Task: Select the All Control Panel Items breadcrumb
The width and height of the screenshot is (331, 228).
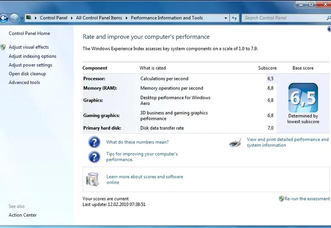Action: [99, 18]
